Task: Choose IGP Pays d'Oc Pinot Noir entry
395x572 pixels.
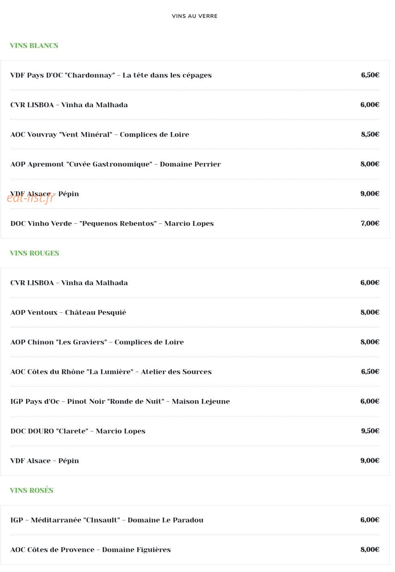Action: [195, 401]
